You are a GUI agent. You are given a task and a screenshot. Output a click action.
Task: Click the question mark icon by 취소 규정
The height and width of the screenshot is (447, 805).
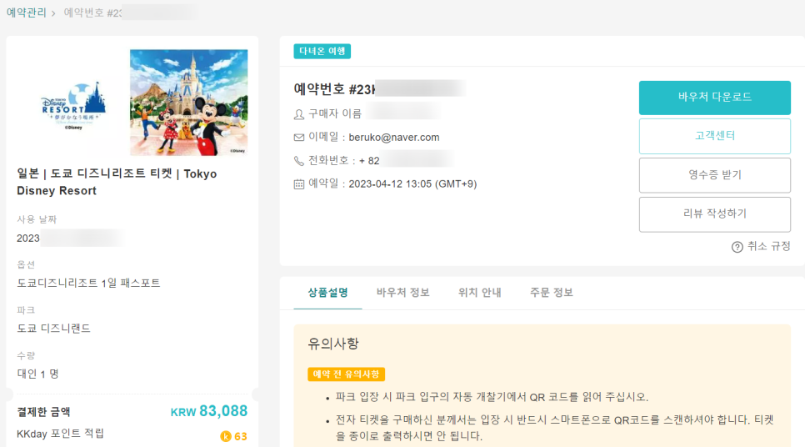click(x=737, y=247)
